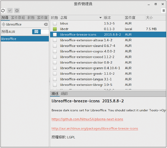Open the aur.archlinux.org package link

click(95, 128)
